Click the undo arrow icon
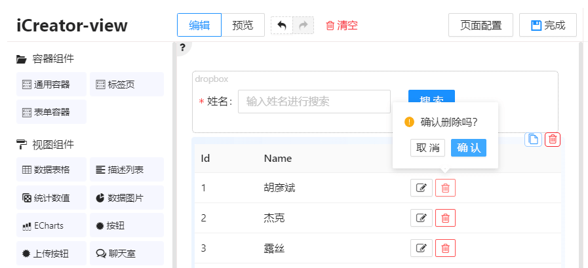This screenshot has height=268, width=588. 282,26
